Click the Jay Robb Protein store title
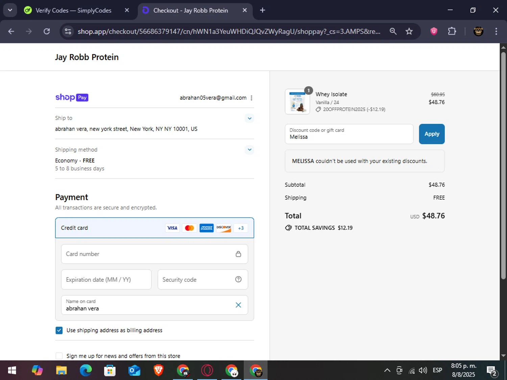Viewport: 507px width, 380px height. pos(87,57)
